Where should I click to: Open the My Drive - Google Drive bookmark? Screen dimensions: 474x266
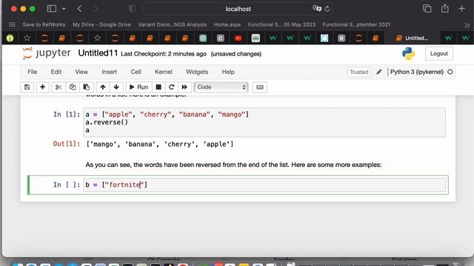pos(101,24)
